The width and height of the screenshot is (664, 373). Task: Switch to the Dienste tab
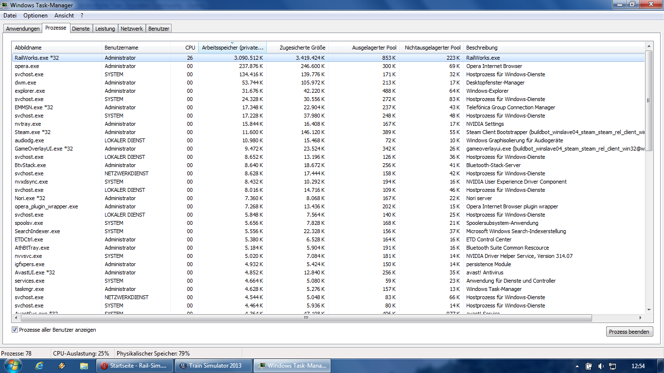[x=81, y=29]
